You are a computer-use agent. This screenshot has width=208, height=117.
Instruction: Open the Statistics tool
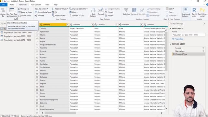126,12
